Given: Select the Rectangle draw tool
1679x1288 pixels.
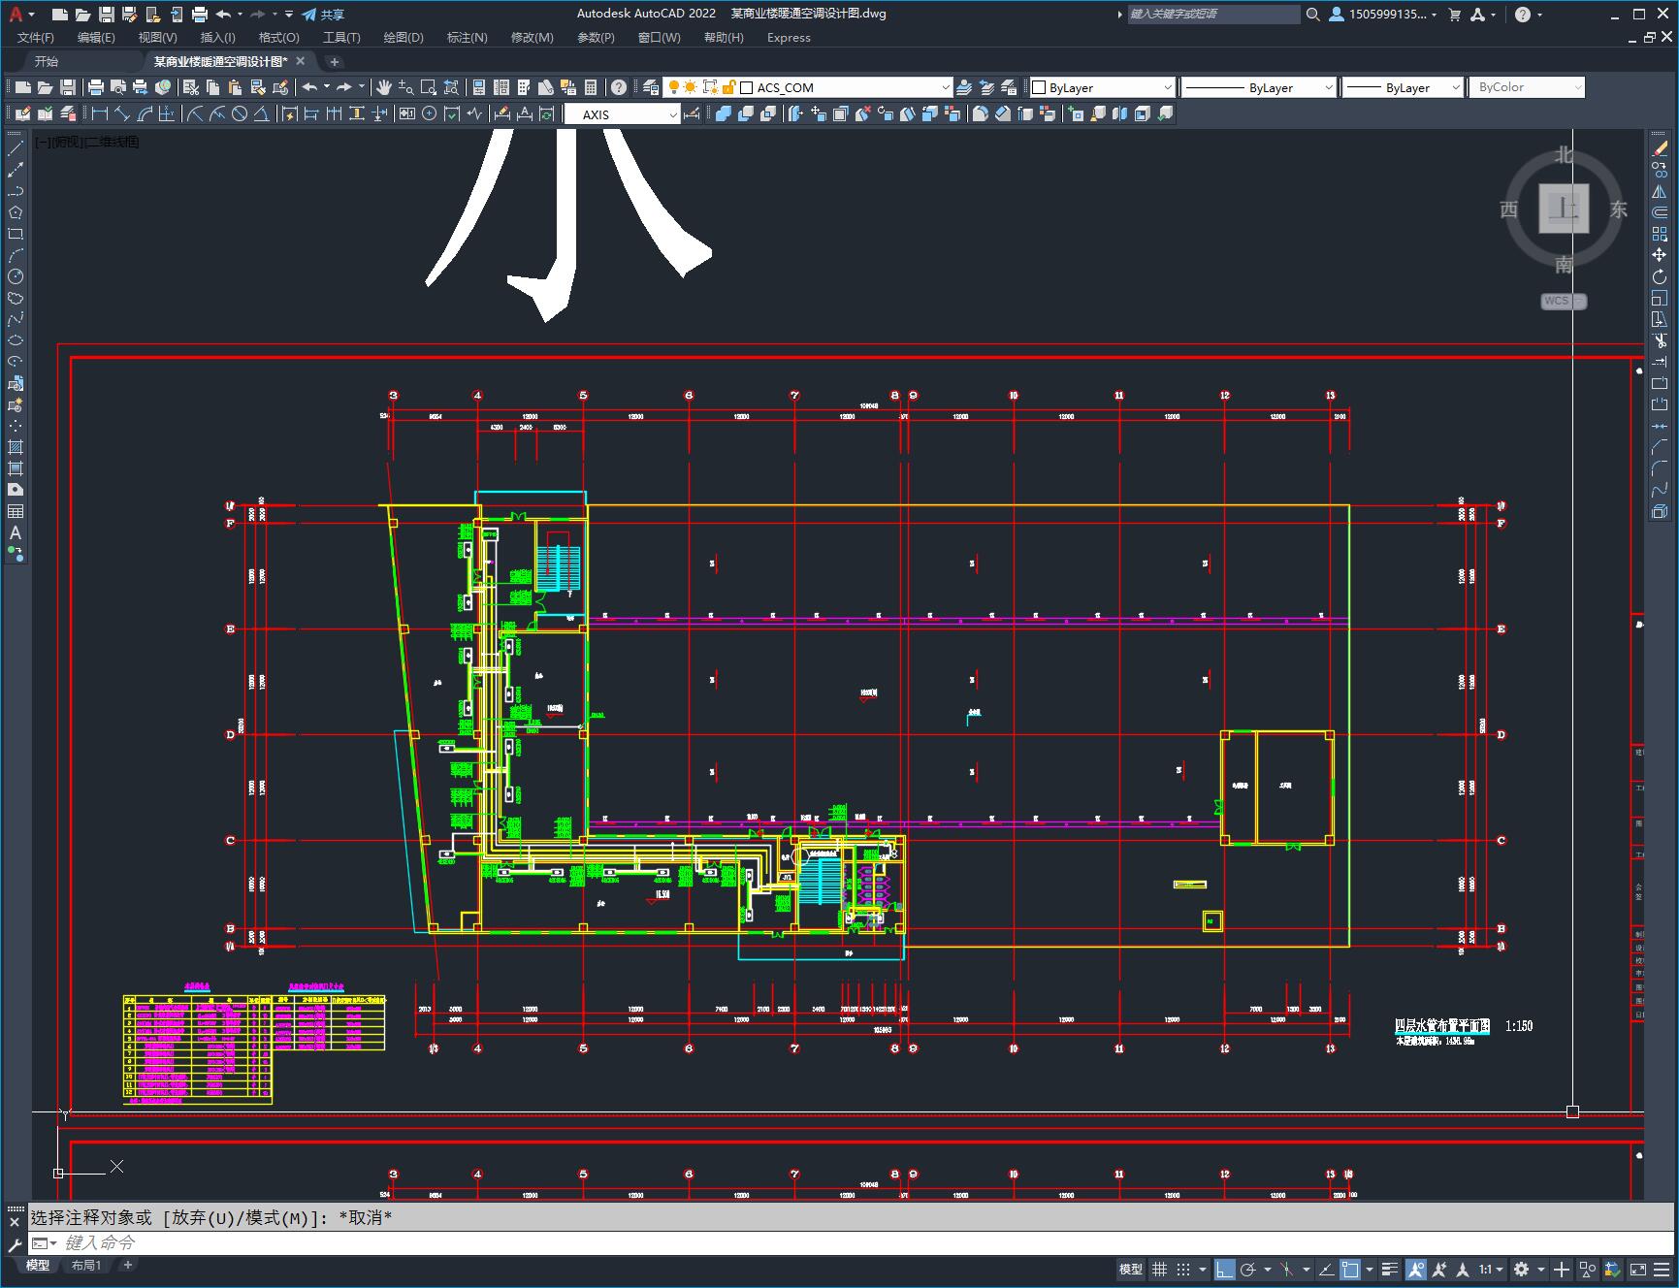Looking at the screenshot, I should coord(16,234).
